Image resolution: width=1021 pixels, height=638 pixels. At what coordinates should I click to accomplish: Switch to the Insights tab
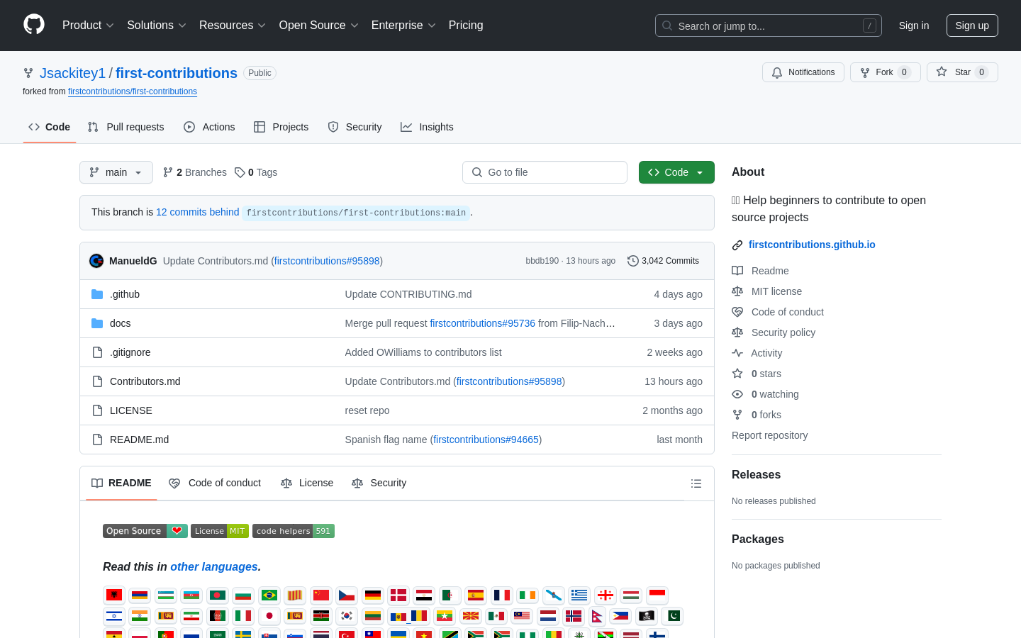coord(427,127)
